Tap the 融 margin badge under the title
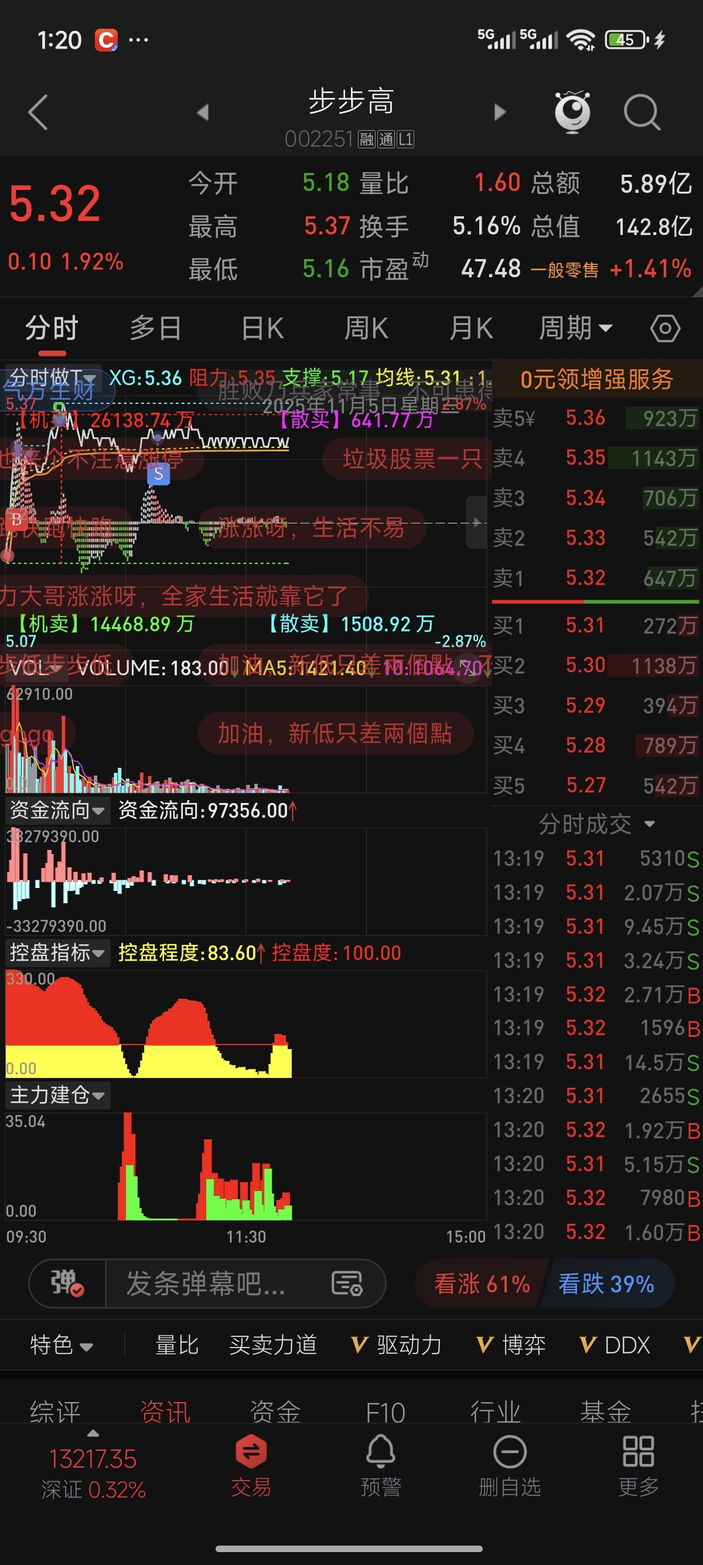Screen dimensions: 703x1565 [x=366, y=140]
